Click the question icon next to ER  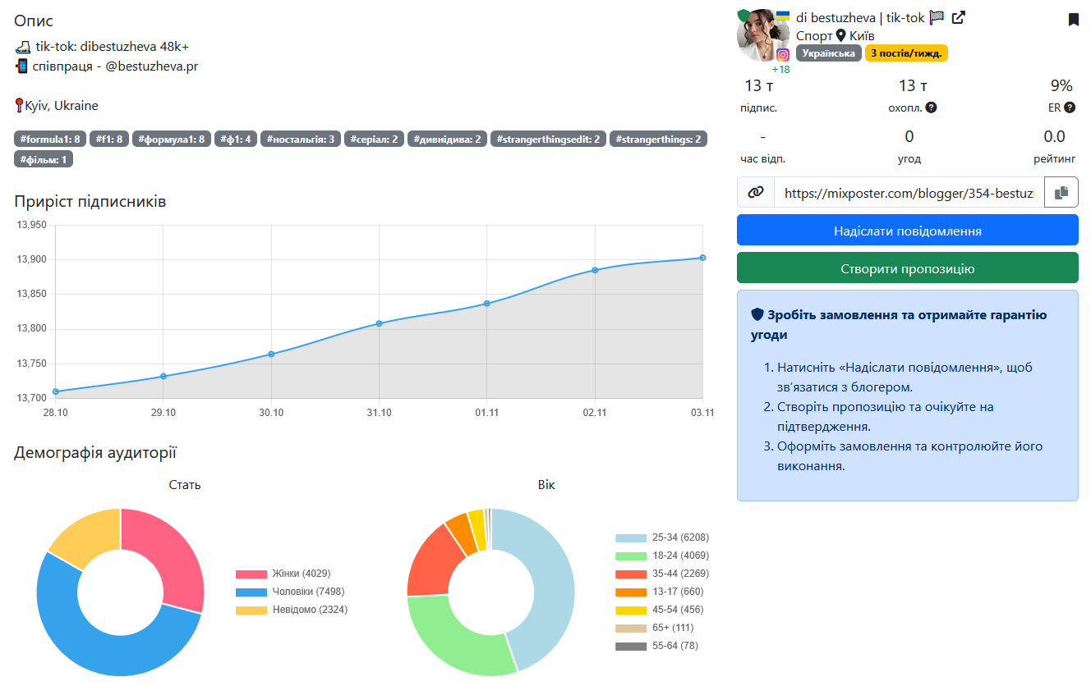click(1070, 107)
